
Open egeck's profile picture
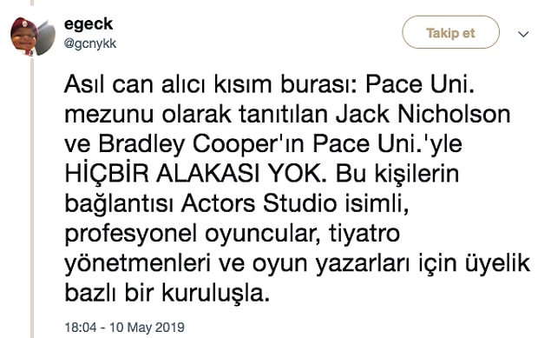pos(33,37)
